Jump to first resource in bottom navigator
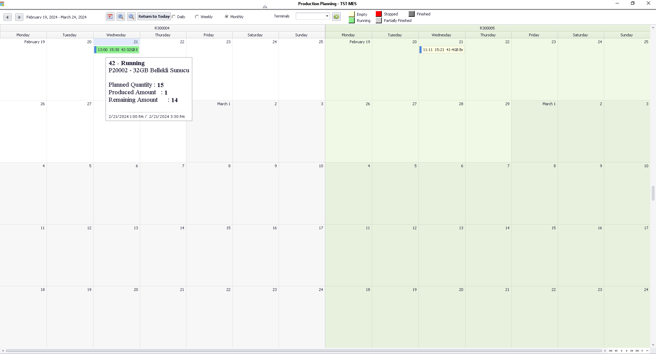Image resolution: width=656 pixels, height=354 pixels. point(610,351)
